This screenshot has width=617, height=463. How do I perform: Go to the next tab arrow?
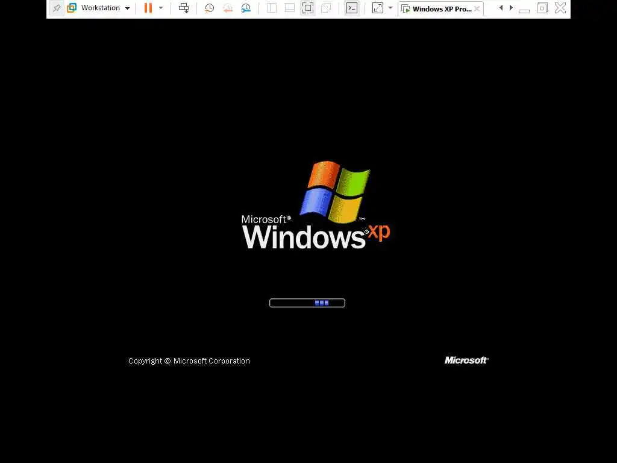pos(511,8)
